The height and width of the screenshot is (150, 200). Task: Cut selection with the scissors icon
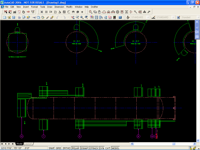pos(34,17)
